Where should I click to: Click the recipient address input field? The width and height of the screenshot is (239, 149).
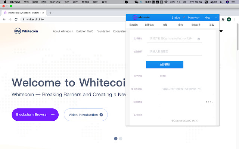click(x=187, y=89)
